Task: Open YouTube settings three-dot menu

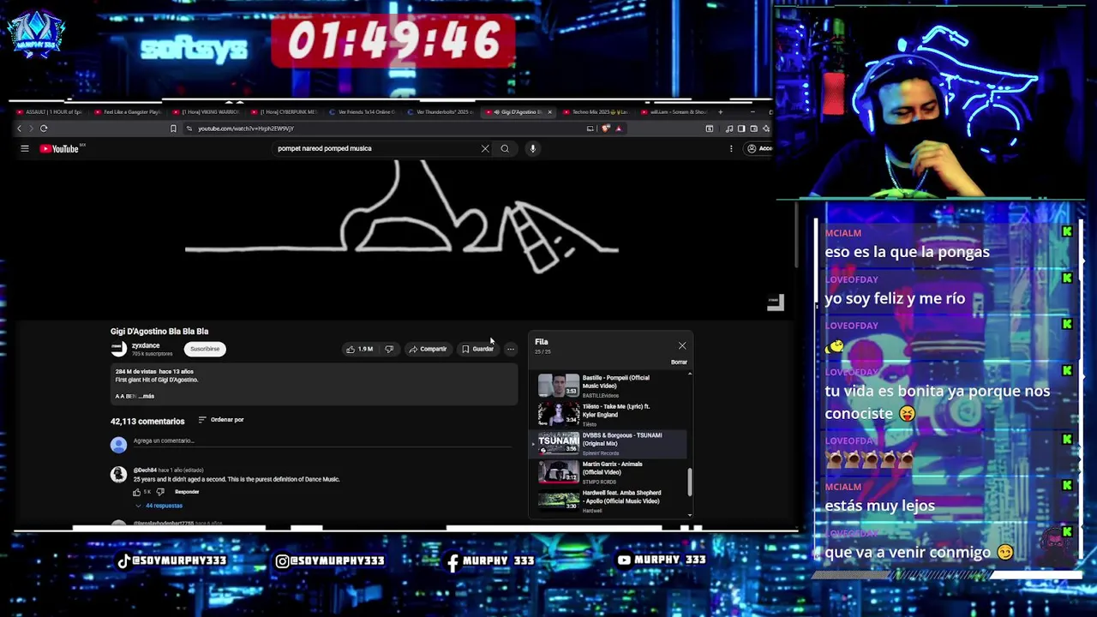Action: [731, 149]
